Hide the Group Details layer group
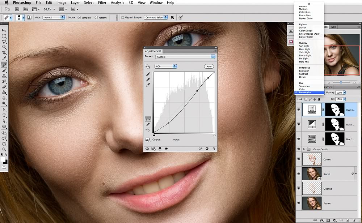This screenshot has height=223, width=362. [x=299, y=149]
